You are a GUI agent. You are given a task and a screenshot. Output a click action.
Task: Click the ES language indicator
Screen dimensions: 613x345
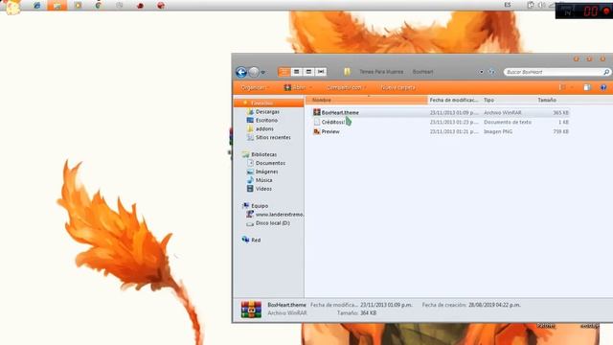click(x=508, y=5)
